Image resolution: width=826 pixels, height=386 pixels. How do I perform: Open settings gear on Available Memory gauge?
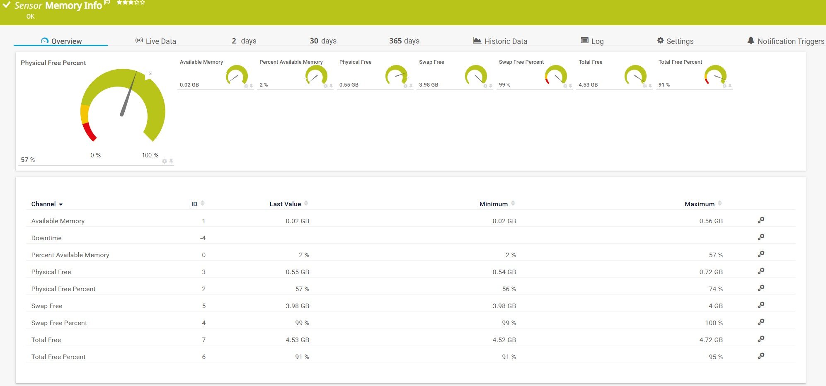pos(246,87)
